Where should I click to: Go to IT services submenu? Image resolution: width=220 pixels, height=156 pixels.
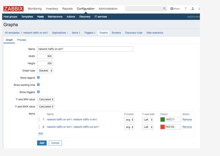(x=101, y=17)
